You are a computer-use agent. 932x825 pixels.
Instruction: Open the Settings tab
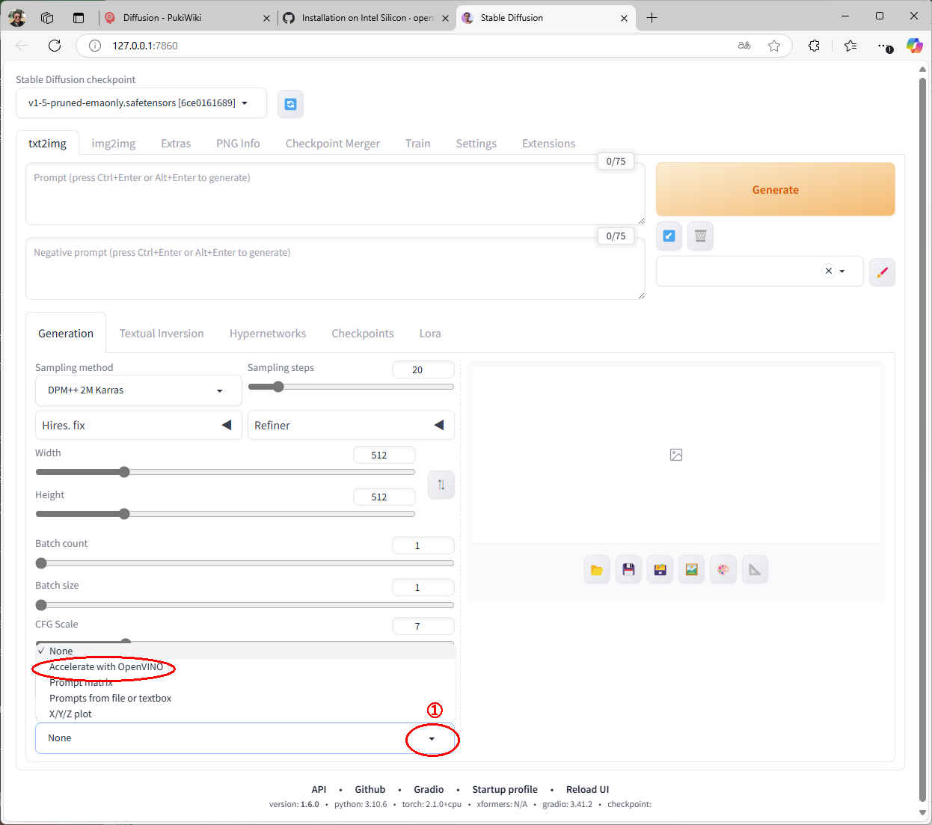tap(476, 144)
